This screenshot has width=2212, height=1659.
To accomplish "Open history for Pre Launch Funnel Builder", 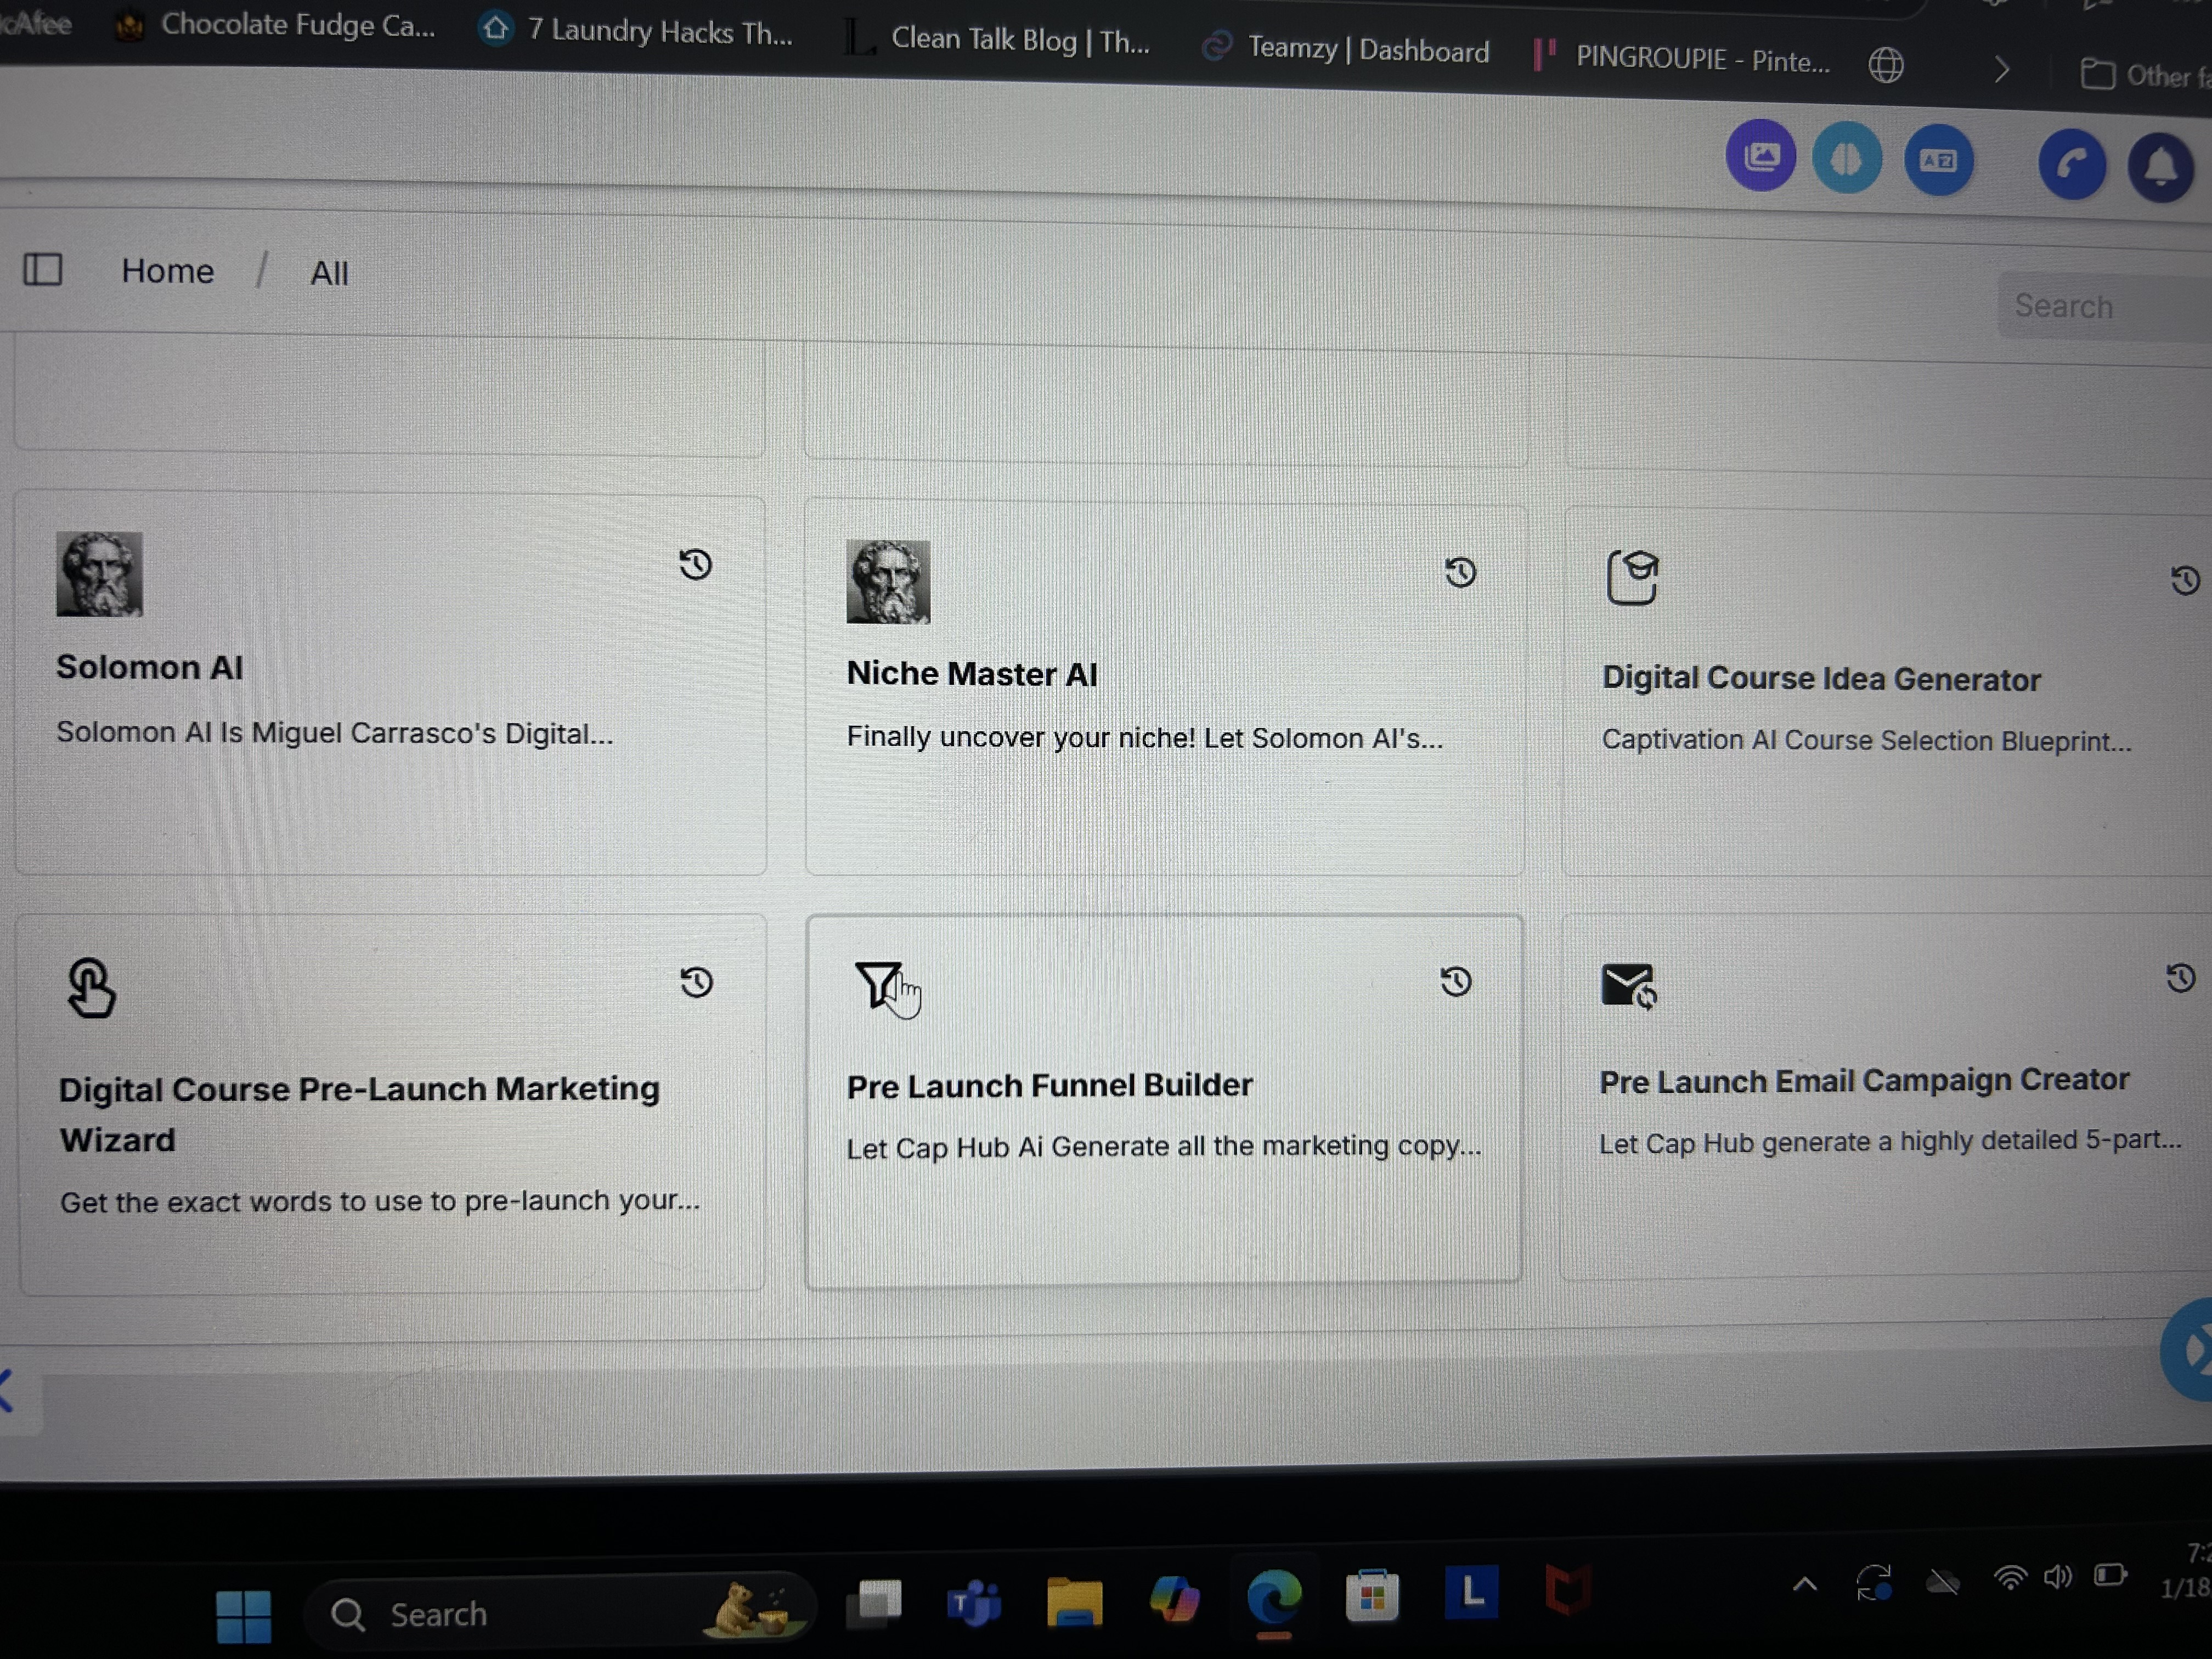I will (1456, 981).
